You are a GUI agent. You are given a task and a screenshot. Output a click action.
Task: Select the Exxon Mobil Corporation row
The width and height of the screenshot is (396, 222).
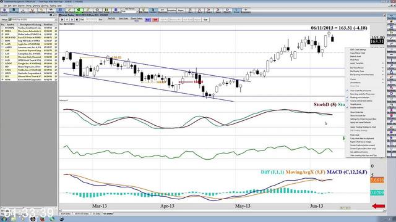tap(29, 80)
